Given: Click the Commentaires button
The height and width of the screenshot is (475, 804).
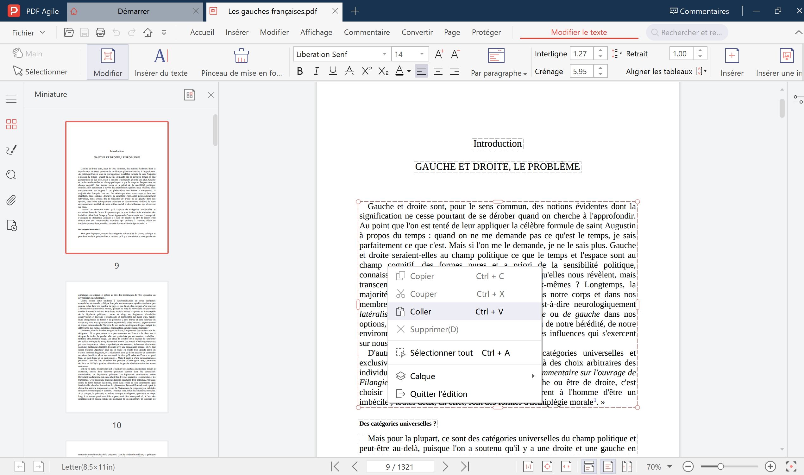Looking at the screenshot, I should pyautogui.click(x=699, y=11).
